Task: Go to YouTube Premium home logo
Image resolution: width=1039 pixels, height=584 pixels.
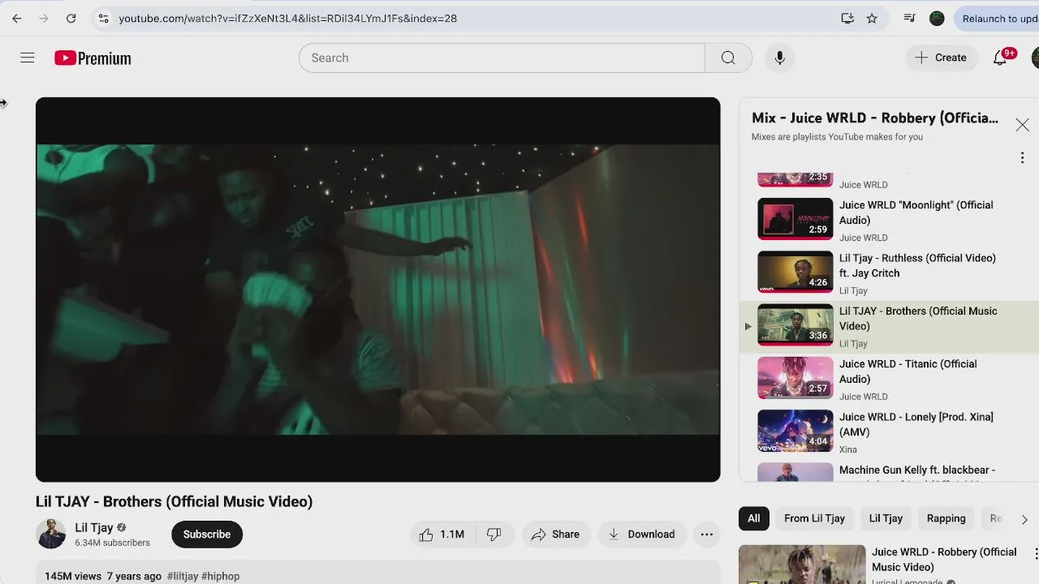Action: coord(93,58)
